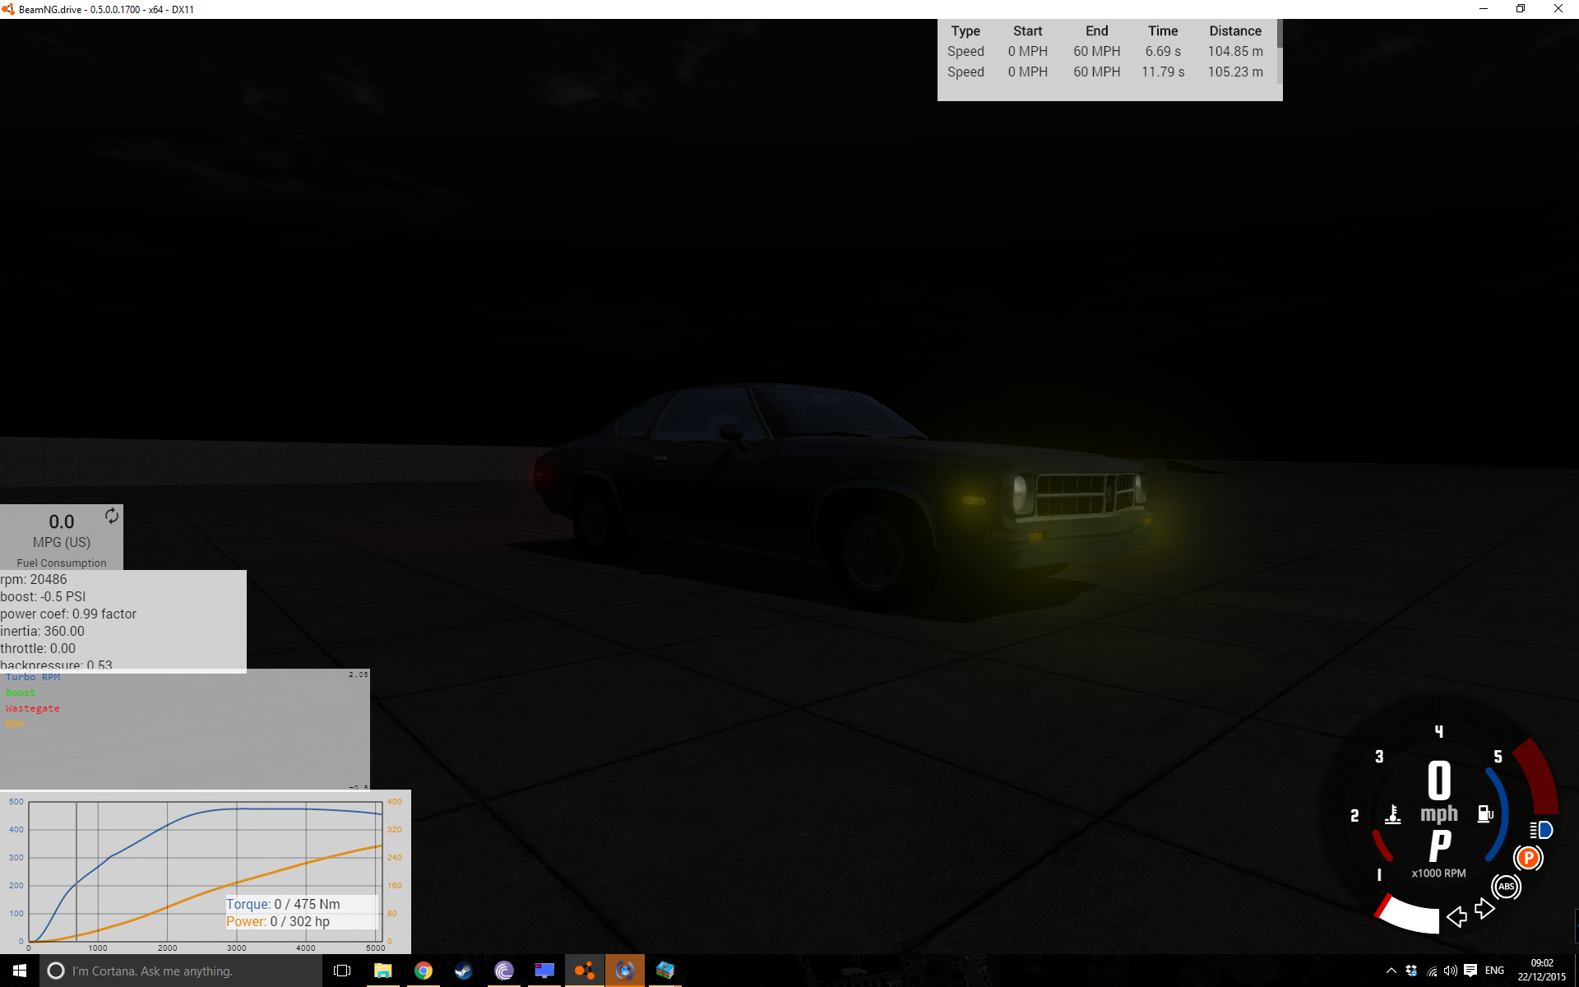Click the fuel pump gauge icon

coord(1484,813)
